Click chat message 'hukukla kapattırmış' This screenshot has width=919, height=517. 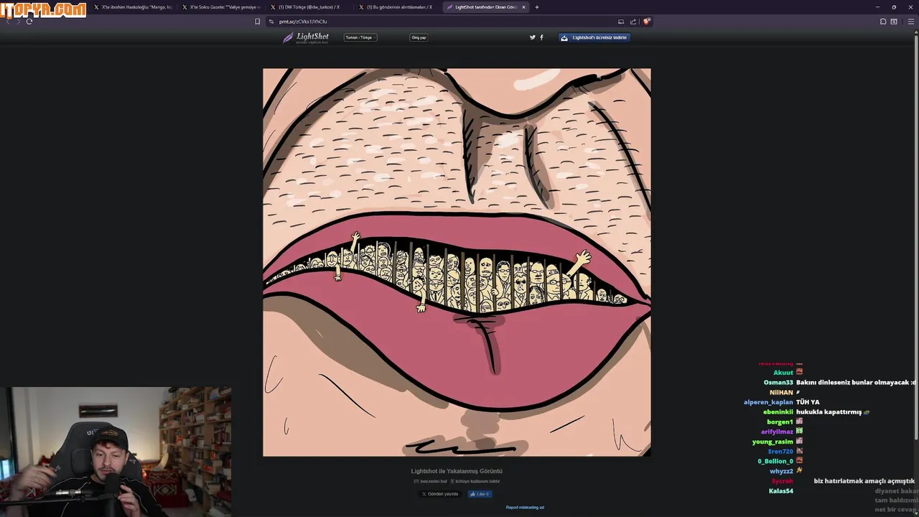pos(829,412)
